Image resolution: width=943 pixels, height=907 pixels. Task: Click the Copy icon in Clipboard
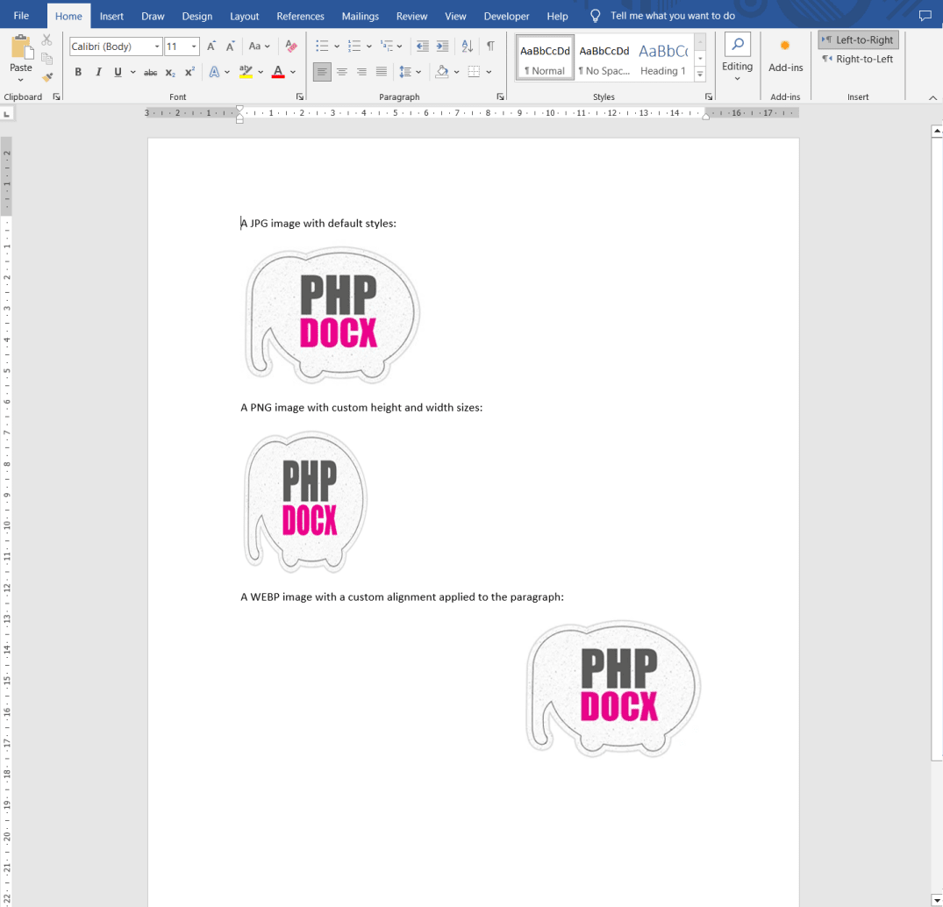(46, 59)
